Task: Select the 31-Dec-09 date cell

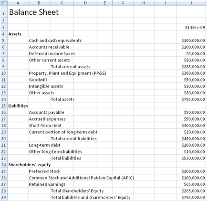Action: pyautogui.click(x=191, y=28)
